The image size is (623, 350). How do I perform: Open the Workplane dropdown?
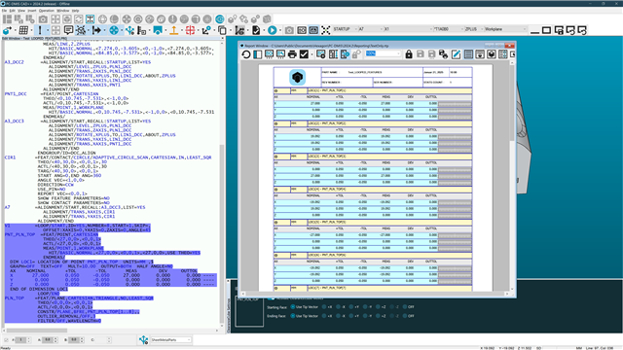505,29
